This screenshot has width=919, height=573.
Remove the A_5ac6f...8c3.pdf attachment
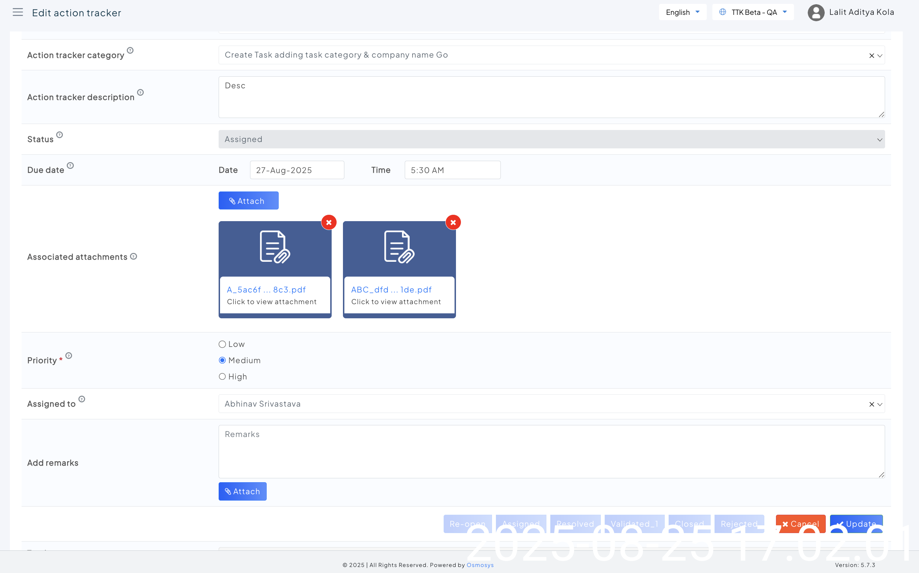click(x=329, y=223)
